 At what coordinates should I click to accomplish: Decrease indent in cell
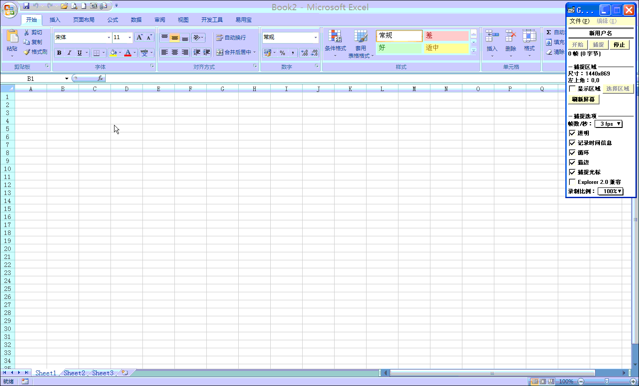tap(197, 52)
